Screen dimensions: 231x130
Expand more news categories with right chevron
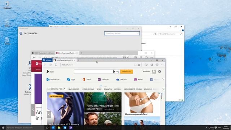tap(163, 89)
